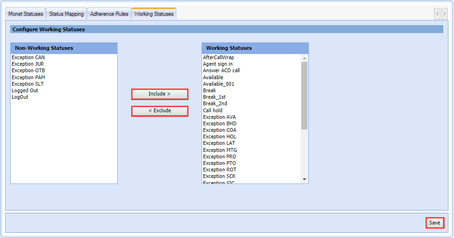Save the working status configuration

coord(434,223)
